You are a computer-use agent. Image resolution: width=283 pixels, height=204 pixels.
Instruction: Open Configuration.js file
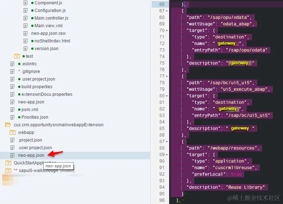[x=50, y=11]
